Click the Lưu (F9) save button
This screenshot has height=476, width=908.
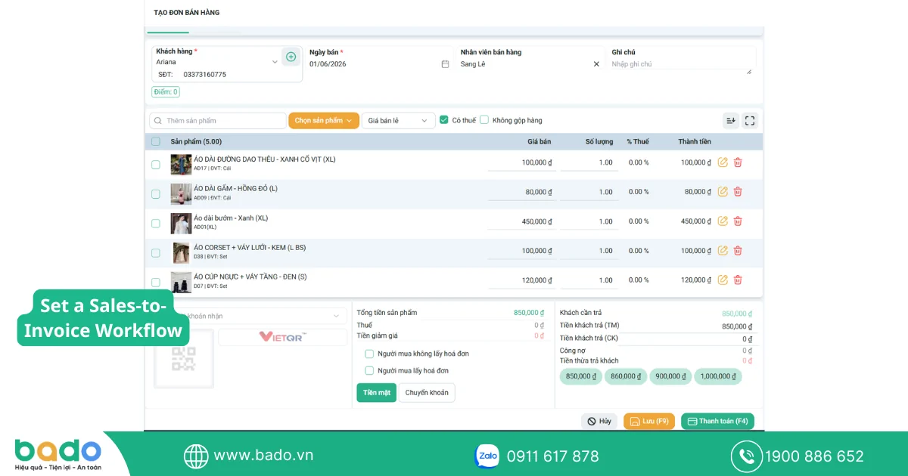click(x=649, y=422)
